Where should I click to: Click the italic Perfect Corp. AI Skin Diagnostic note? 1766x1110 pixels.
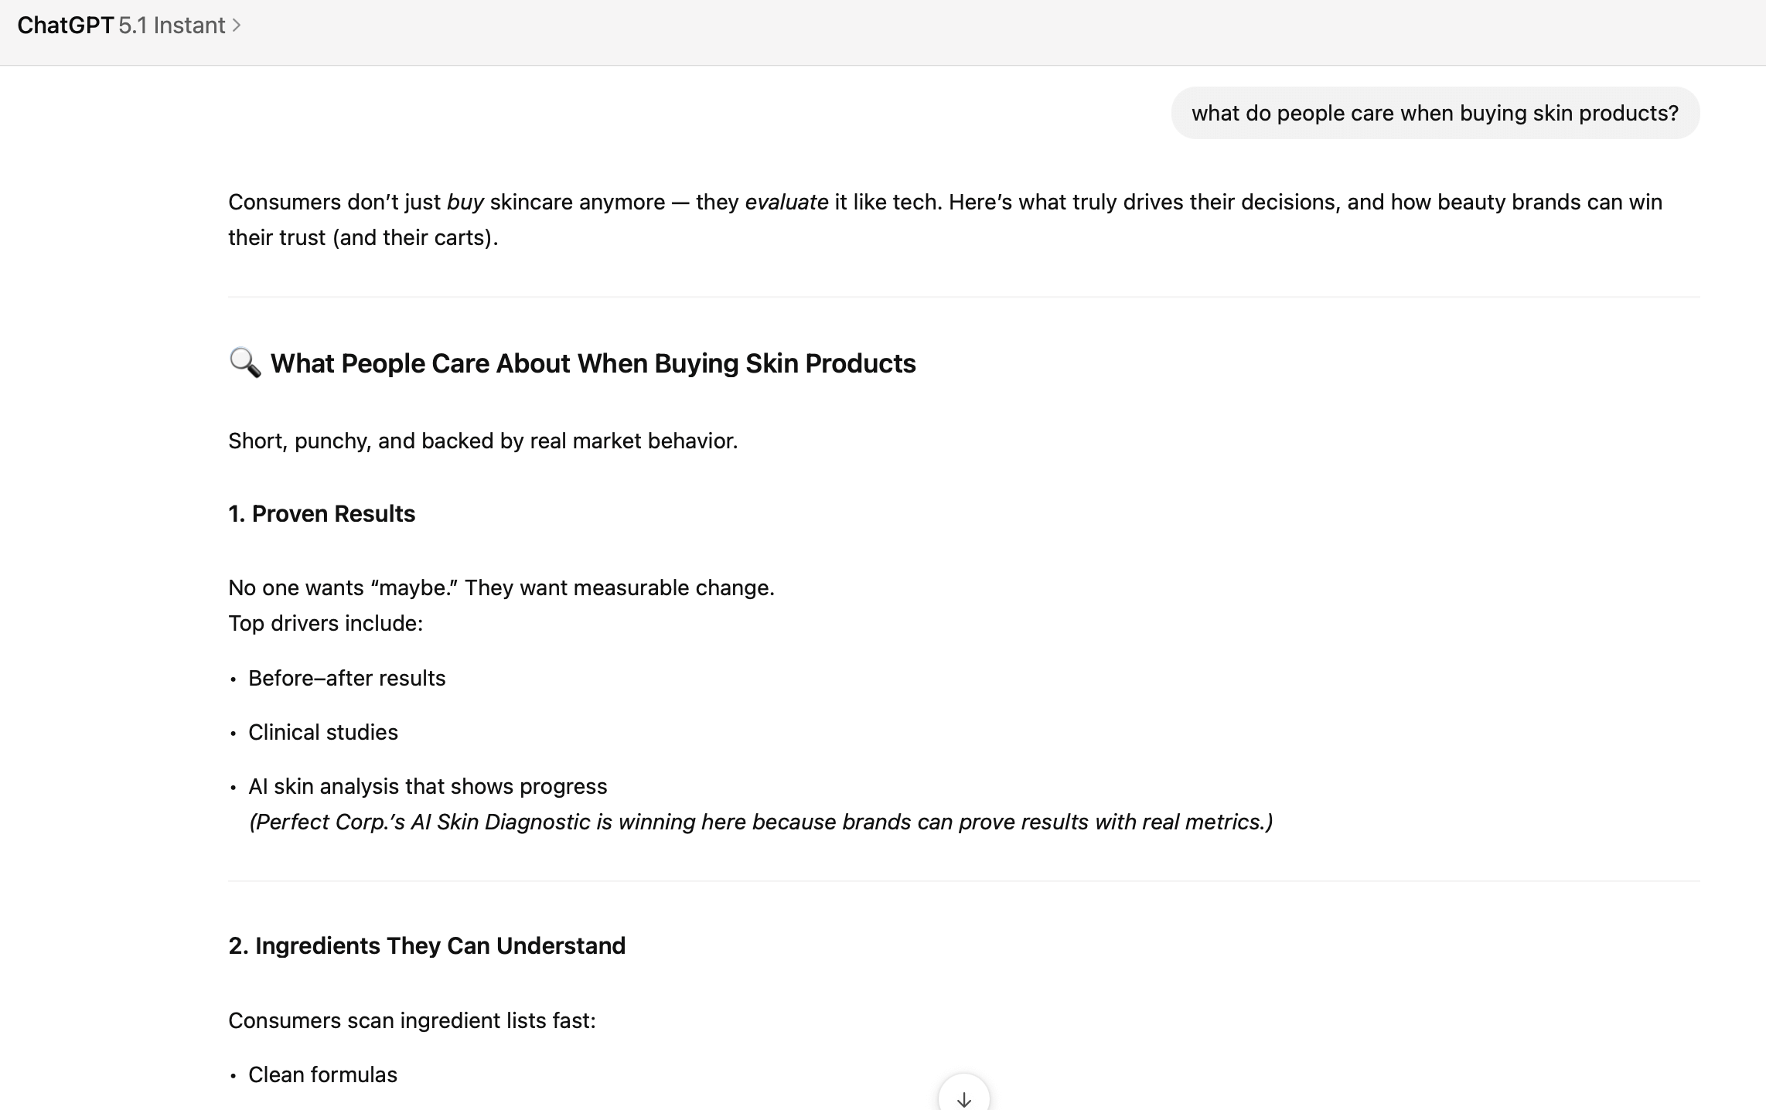(760, 822)
